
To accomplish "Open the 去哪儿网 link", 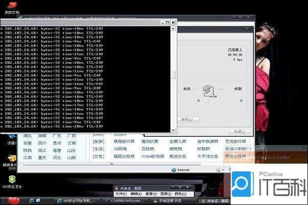I will coord(178,141).
